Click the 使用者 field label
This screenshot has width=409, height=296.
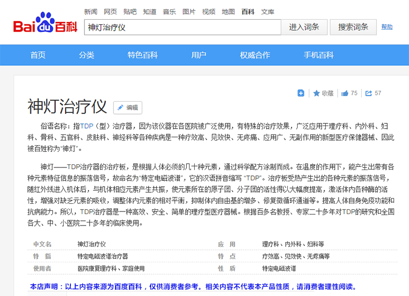pos(42,269)
